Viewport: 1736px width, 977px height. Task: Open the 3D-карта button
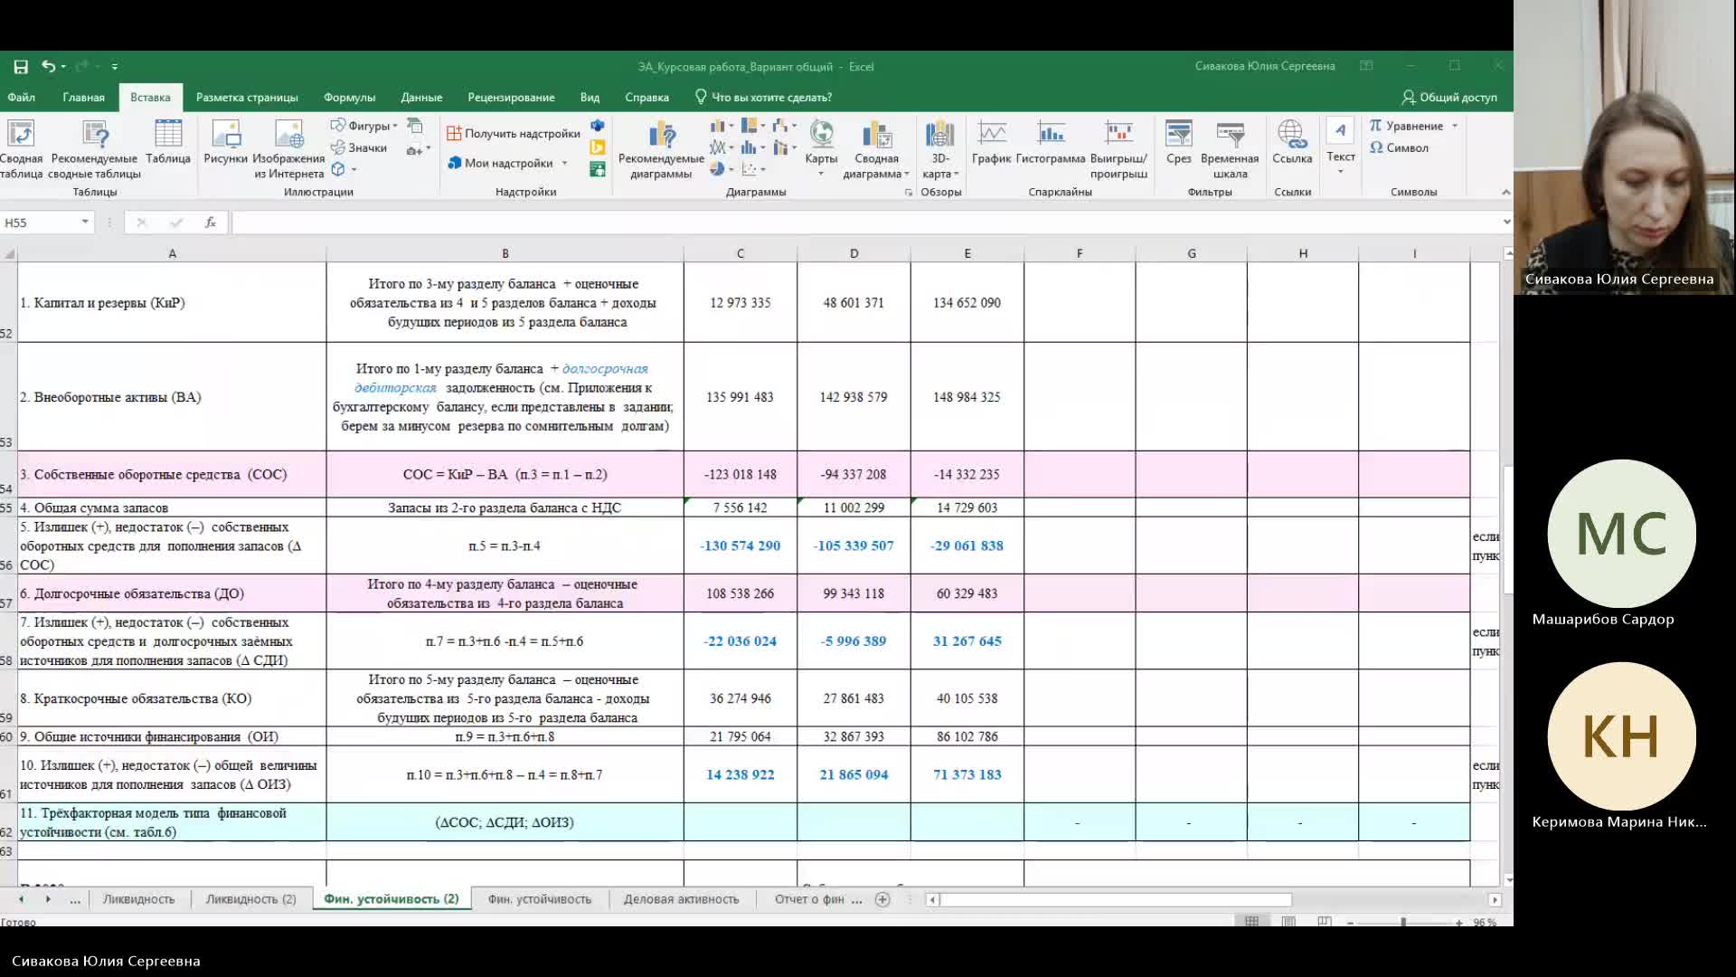point(940,149)
